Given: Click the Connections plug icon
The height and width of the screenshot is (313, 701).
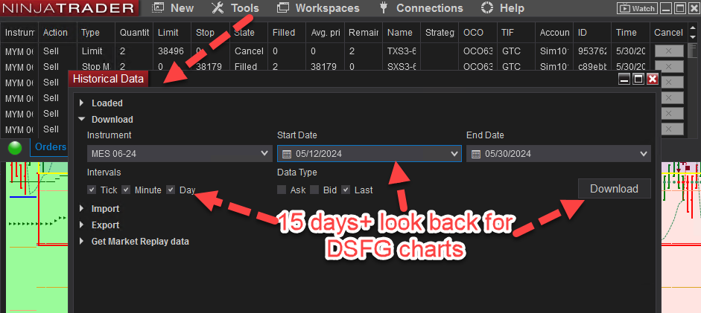Looking at the screenshot, I should pos(383,8).
